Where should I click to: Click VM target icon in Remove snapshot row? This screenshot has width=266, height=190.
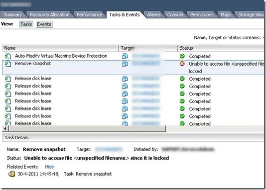pos(125,64)
